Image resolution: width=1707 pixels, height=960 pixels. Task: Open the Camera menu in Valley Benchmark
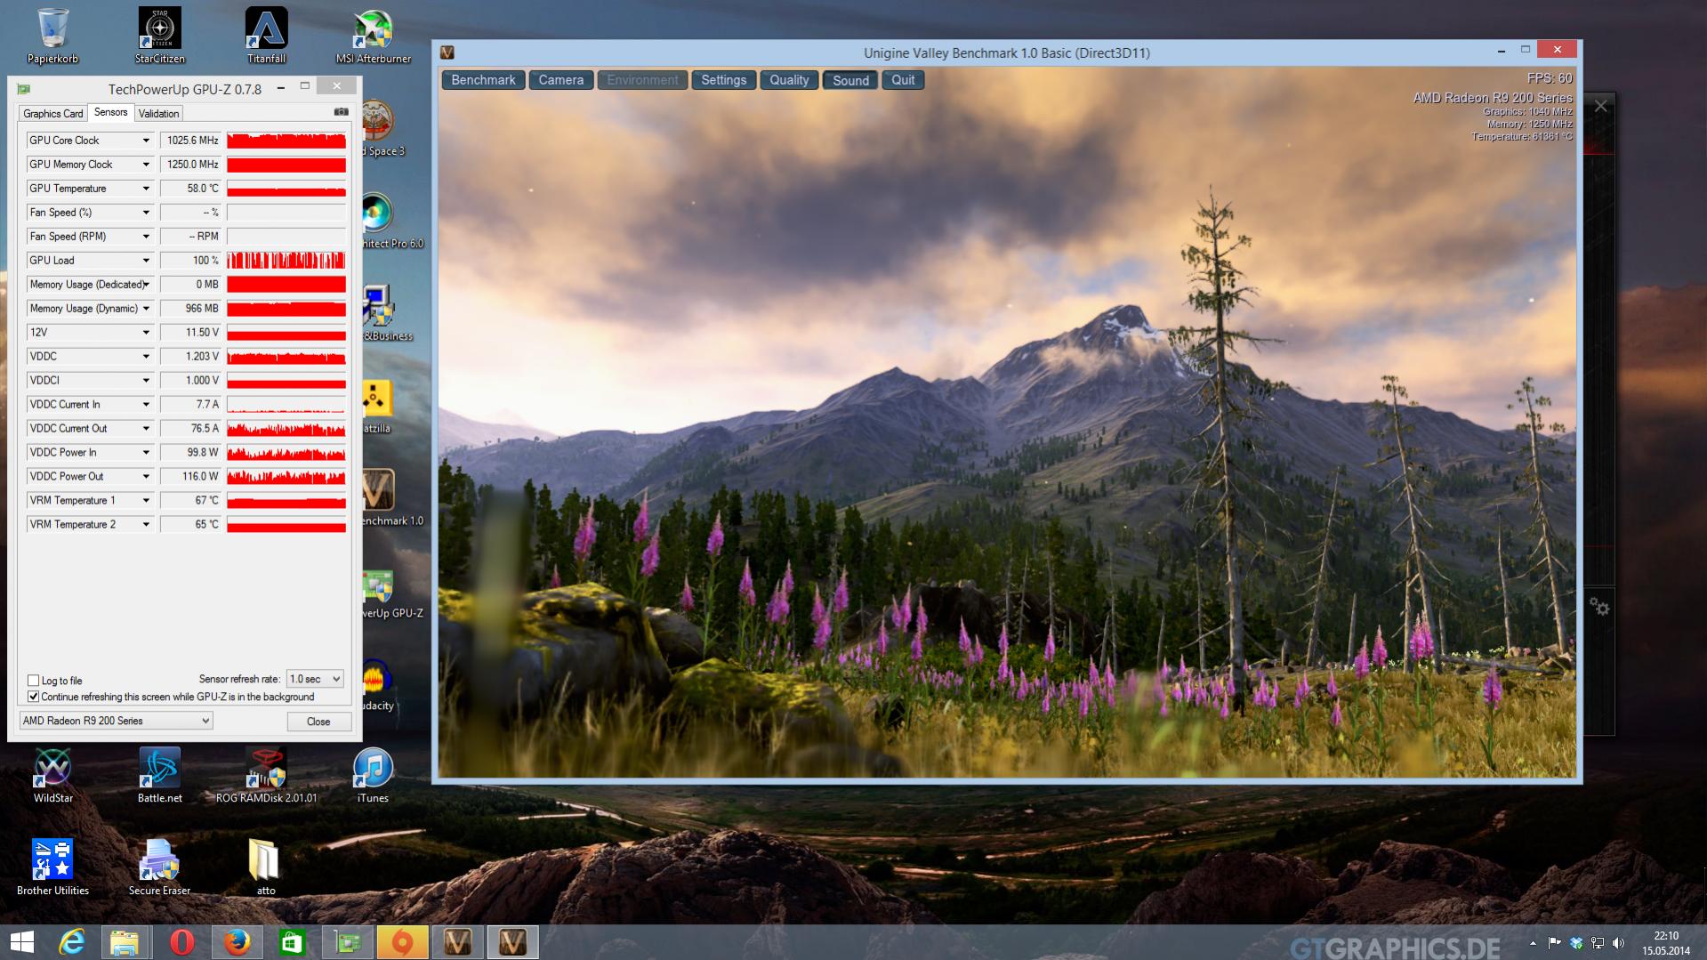[560, 80]
